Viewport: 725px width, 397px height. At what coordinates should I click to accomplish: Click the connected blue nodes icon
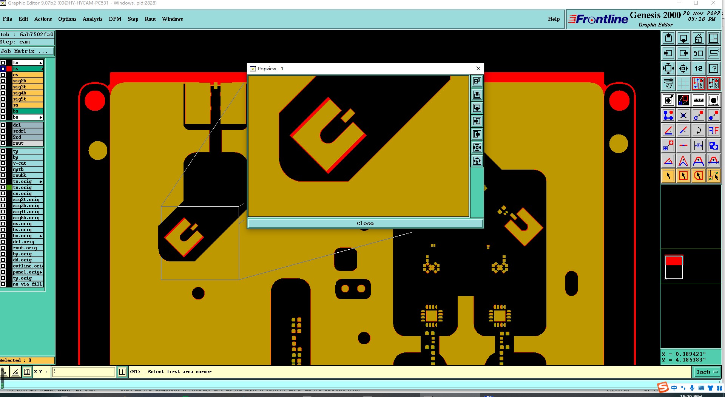tap(668, 115)
